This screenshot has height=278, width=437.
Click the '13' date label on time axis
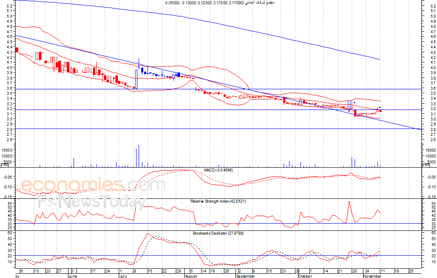[x=37, y=271]
